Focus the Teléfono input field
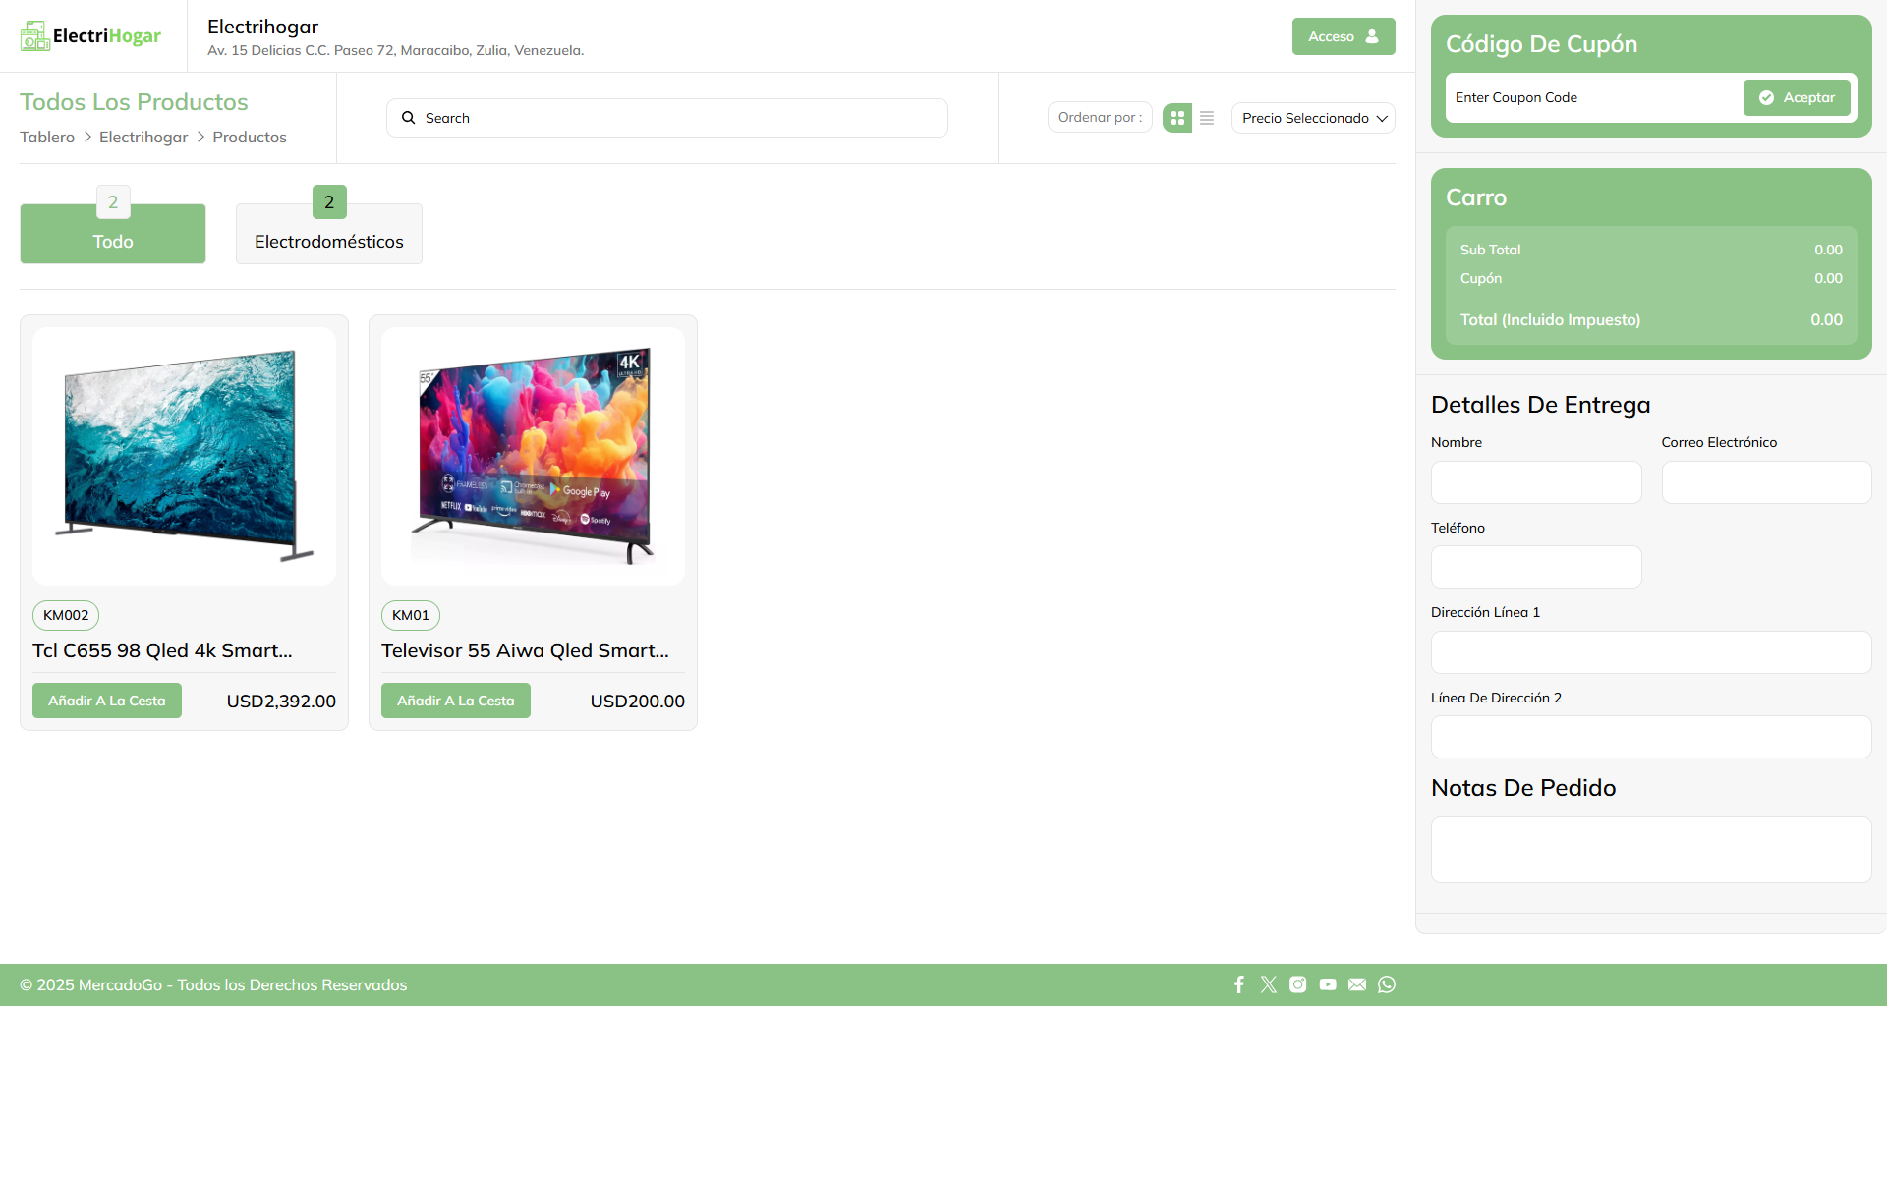1887x1179 pixels. pyautogui.click(x=1536, y=567)
